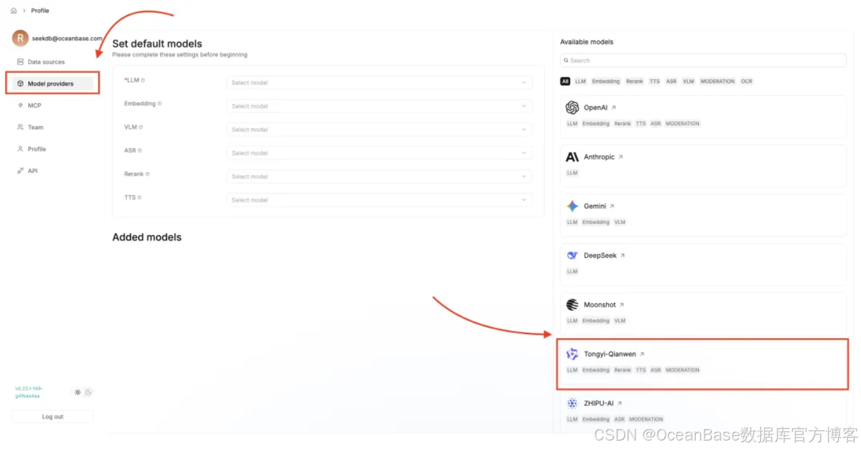This screenshot has width=861, height=449.
Task: Click the user avatar with letter R
Action: tap(20, 38)
